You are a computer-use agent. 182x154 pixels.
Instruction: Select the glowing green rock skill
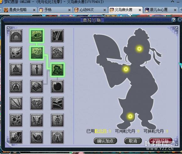pos(57,70)
